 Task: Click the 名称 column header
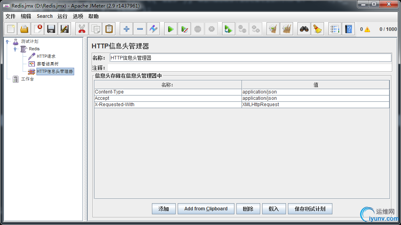(168, 85)
